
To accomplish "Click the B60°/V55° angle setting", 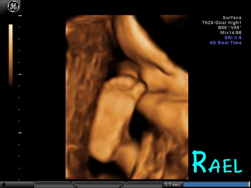I will (230, 28).
